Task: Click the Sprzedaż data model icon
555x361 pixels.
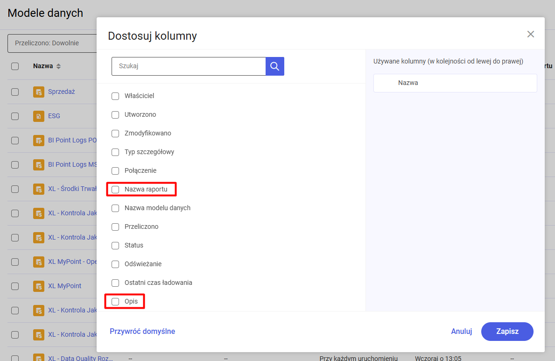Action: click(38, 92)
